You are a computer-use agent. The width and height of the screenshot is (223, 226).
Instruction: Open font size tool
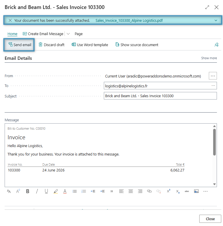[x=9, y=191]
